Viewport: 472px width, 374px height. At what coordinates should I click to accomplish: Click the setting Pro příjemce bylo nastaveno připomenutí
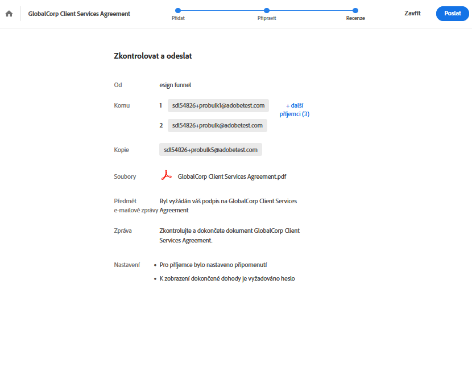(213, 265)
